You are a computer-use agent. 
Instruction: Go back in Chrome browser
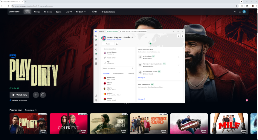point(1,6)
